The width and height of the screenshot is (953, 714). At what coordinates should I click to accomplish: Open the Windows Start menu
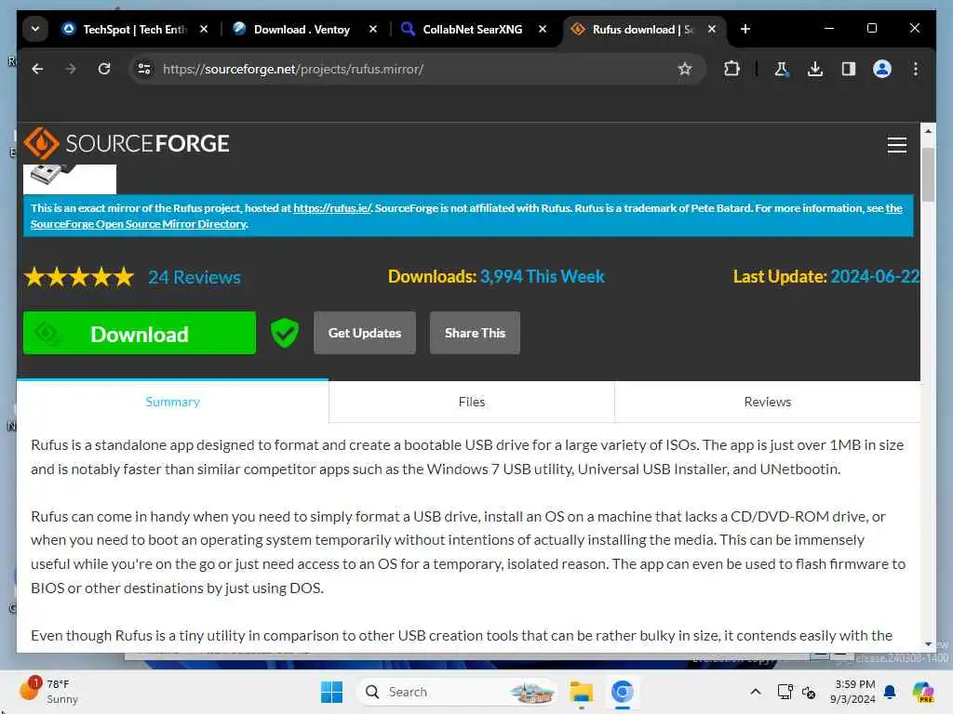click(x=331, y=692)
